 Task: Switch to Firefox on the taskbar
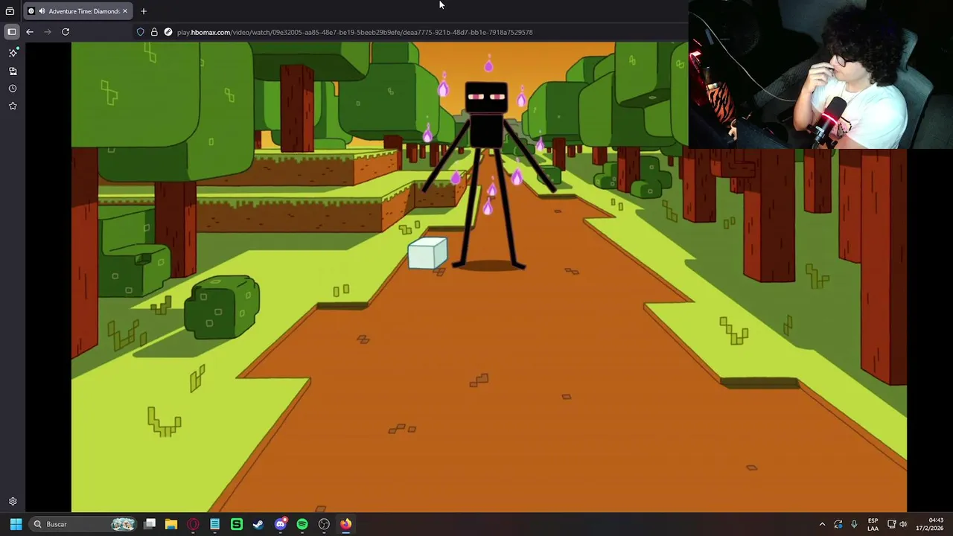tap(346, 524)
